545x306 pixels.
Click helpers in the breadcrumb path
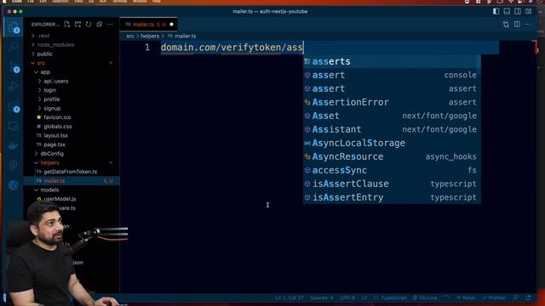150,36
